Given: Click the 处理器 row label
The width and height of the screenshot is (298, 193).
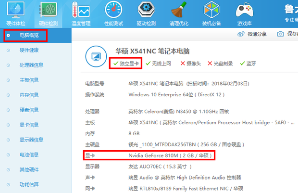Looking at the screenshot, I should pyautogui.click(x=92, y=111).
